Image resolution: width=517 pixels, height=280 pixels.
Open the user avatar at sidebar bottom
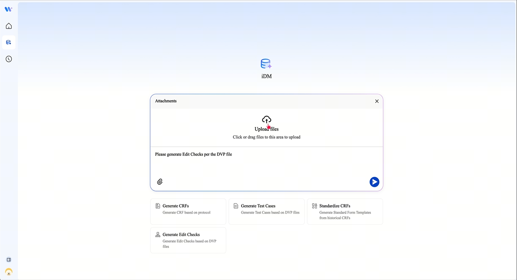click(x=8, y=272)
